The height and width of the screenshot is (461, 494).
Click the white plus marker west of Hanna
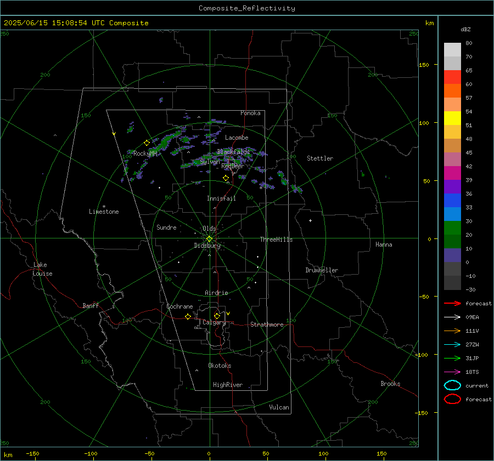point(310,220)
